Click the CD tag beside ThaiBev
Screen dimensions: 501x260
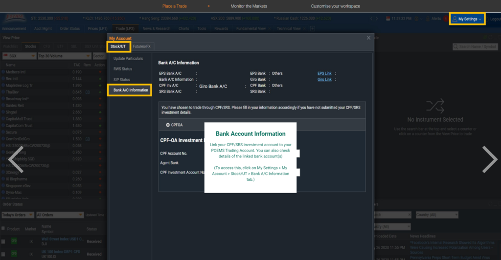(x=88, y=92)
